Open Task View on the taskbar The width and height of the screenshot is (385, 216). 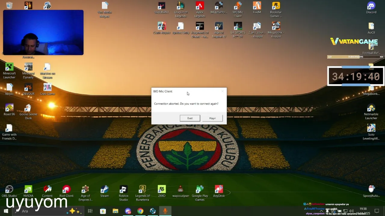(x=90, y=211)
